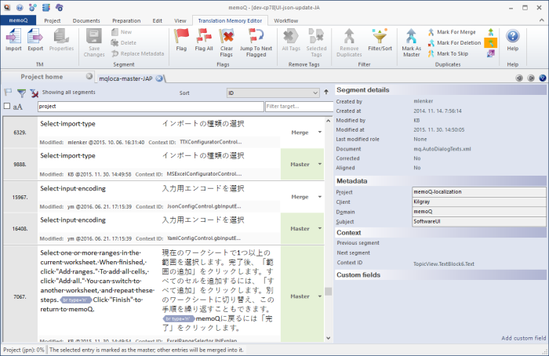Image resolution: width=549 pixels, height=356 pixels.
Task: Click the next tab arrow button
Action: coord(531,78)
